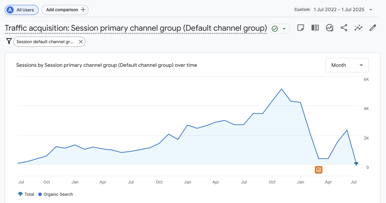Viewport: 386px width, 203px height.
Task: Click the Add comparison button
Action: (x=65, y=10)
